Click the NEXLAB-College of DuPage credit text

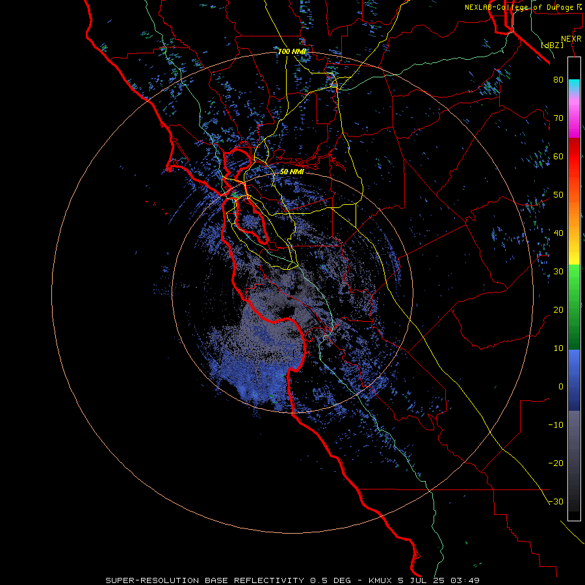click(x=525, y=7)
